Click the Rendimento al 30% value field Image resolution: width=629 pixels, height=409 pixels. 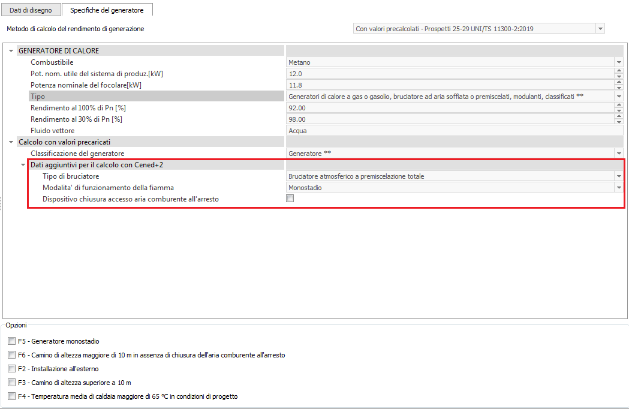[450, 119]
